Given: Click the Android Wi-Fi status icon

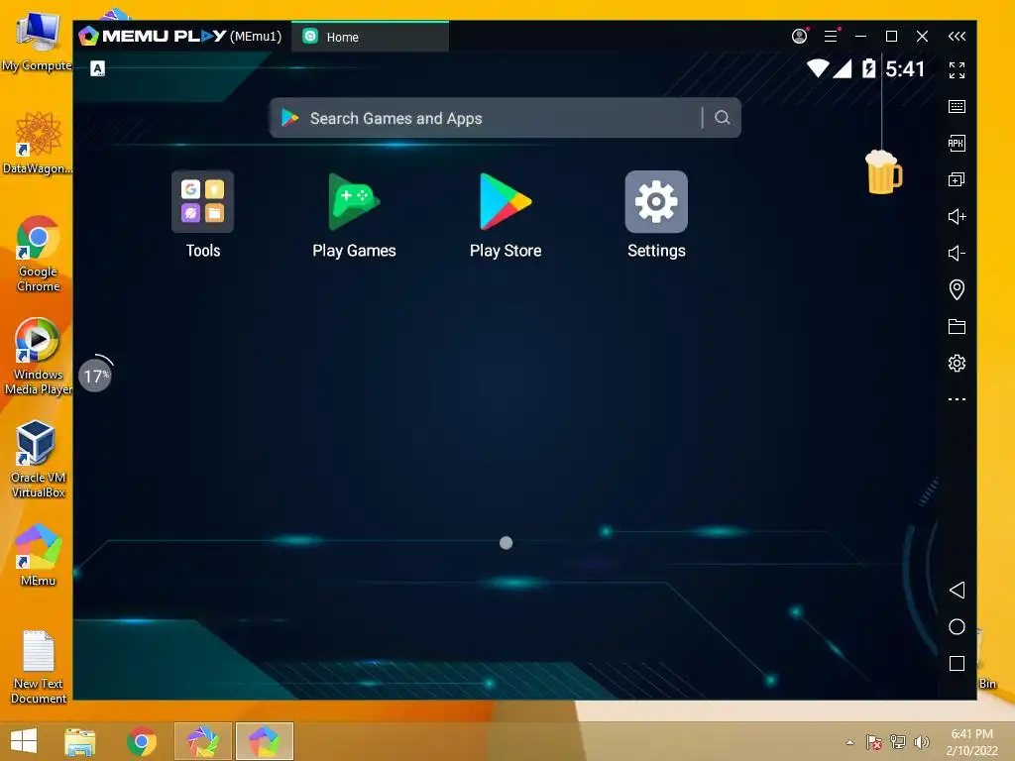Looking at the screenshot, I should click(818, 68).
